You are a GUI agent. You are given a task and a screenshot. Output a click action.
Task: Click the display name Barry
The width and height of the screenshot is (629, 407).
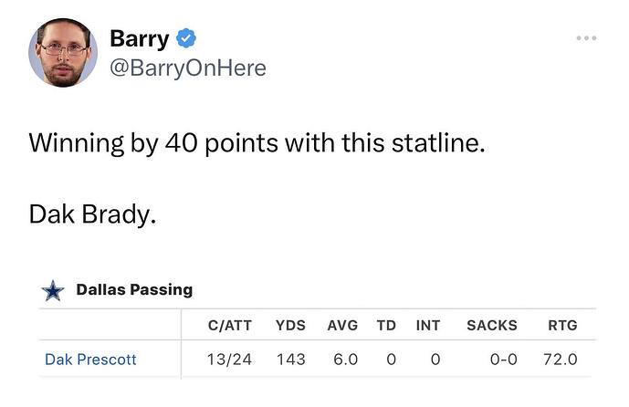139,38
